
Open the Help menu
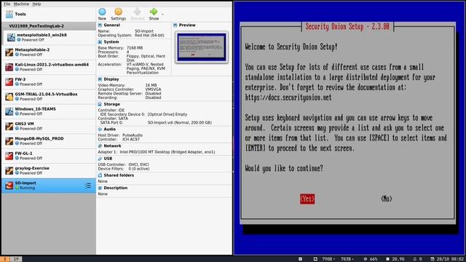click(x=36, y=4)
